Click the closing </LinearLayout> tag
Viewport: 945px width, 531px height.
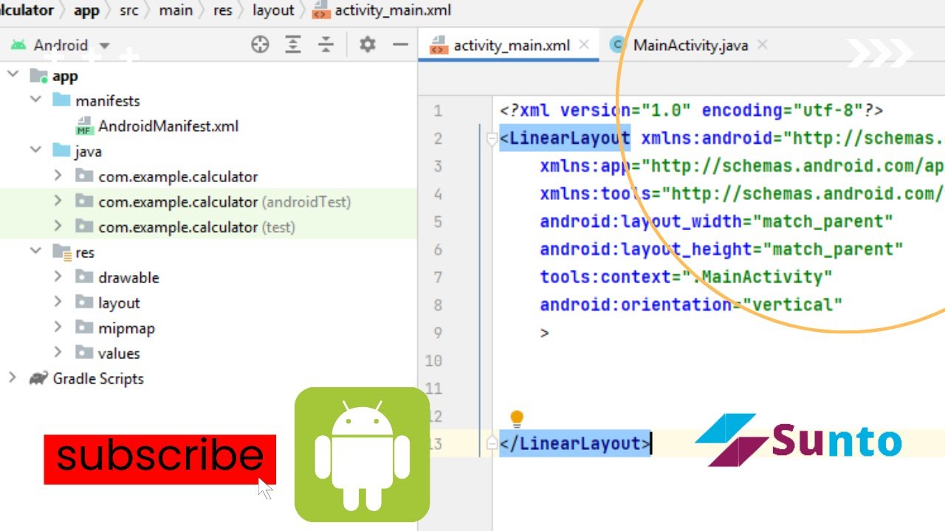click(575, 443)
